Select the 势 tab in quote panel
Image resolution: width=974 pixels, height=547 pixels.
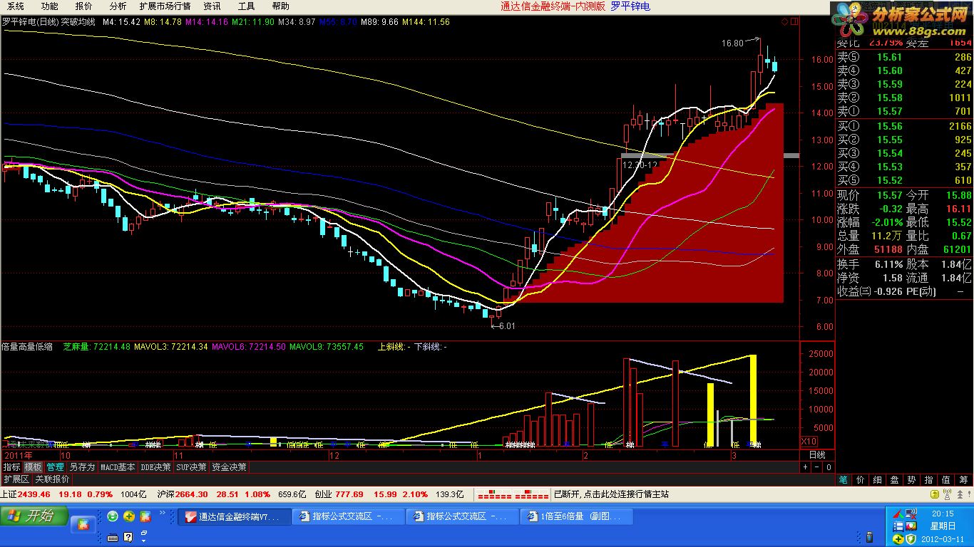pos(912,480)
